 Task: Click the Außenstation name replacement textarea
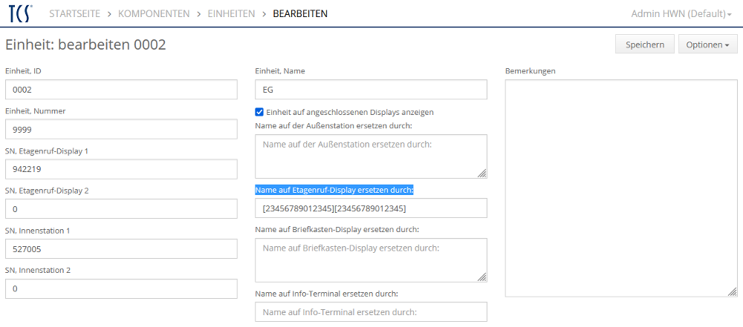pos(371,156)
